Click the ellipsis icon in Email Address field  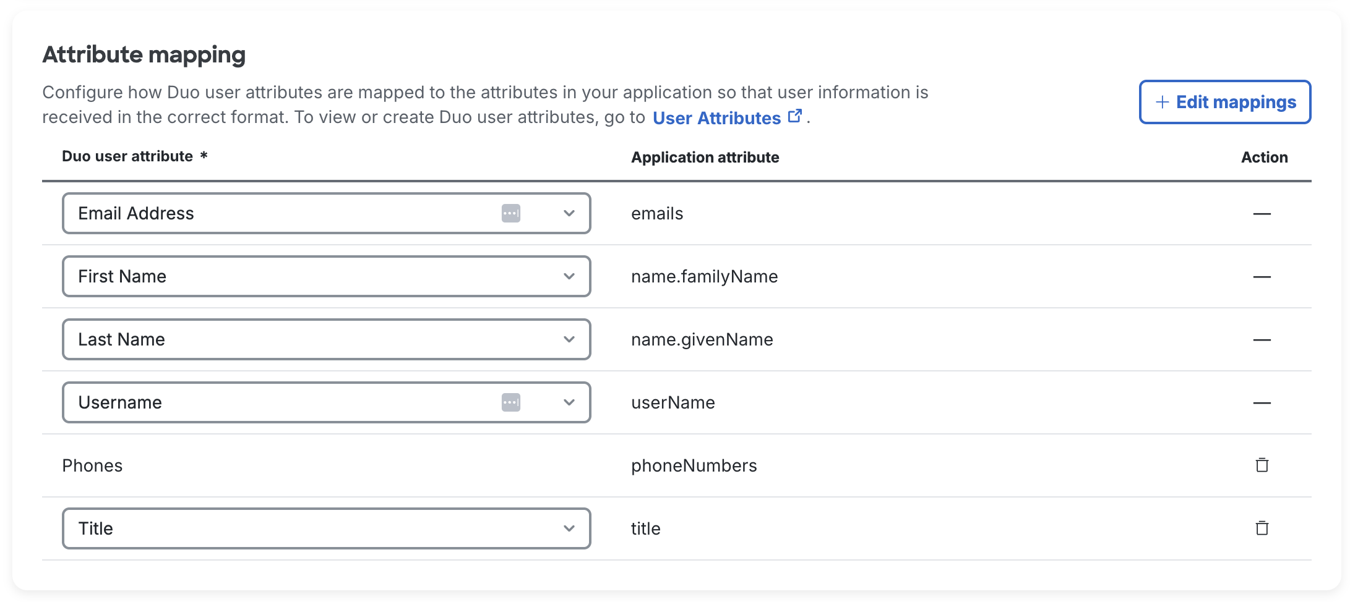510,213
